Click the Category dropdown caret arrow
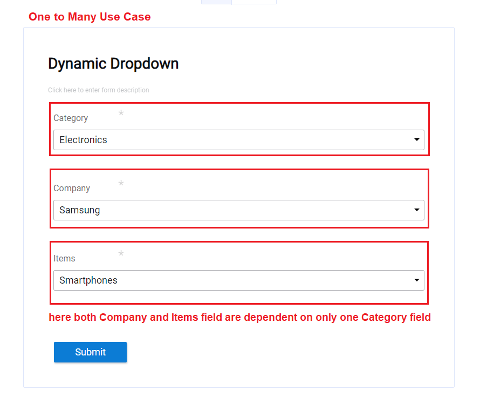The image size is (480, 410). click(x=416, y=140)
